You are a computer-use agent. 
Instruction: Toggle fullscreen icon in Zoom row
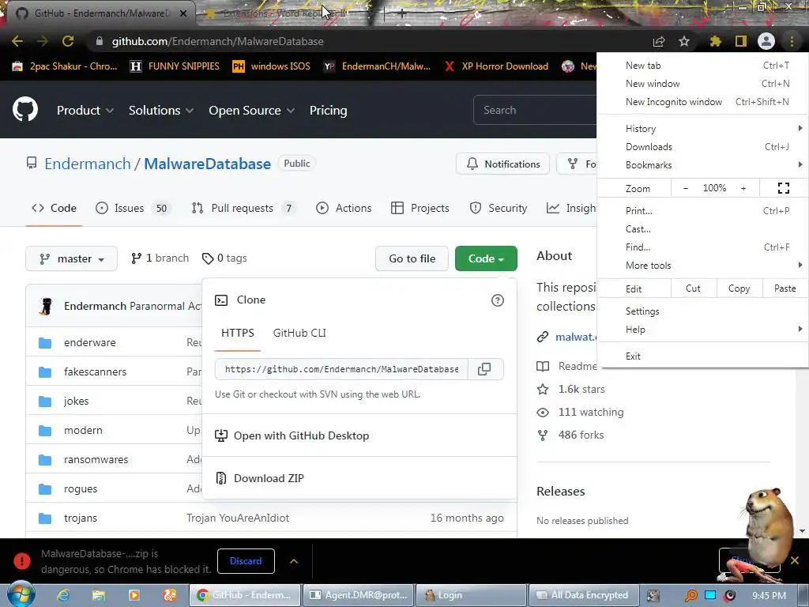(x=783, y=188)
